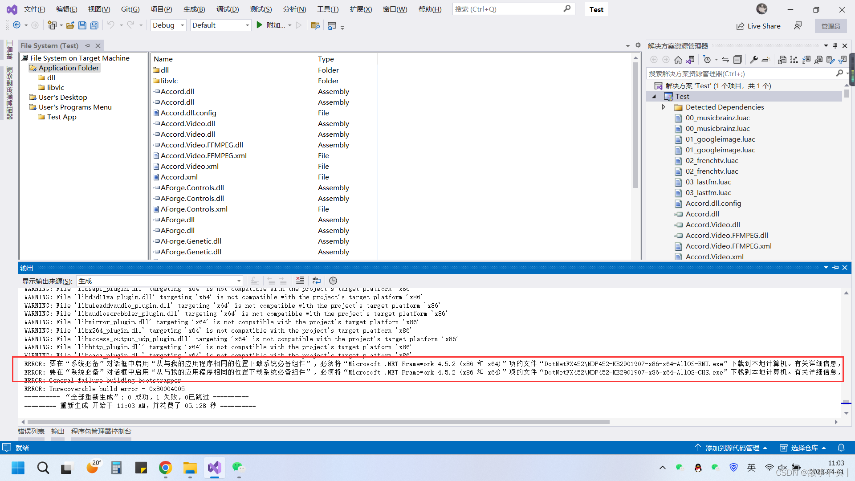
Task: Click the Find in Files icon
Action: 315,25
